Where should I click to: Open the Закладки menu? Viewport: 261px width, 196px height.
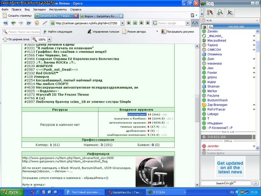click(x=40, y=9)
